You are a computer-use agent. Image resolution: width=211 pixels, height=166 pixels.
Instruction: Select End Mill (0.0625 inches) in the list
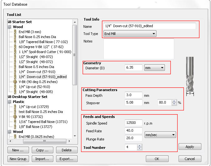(36, 137)
